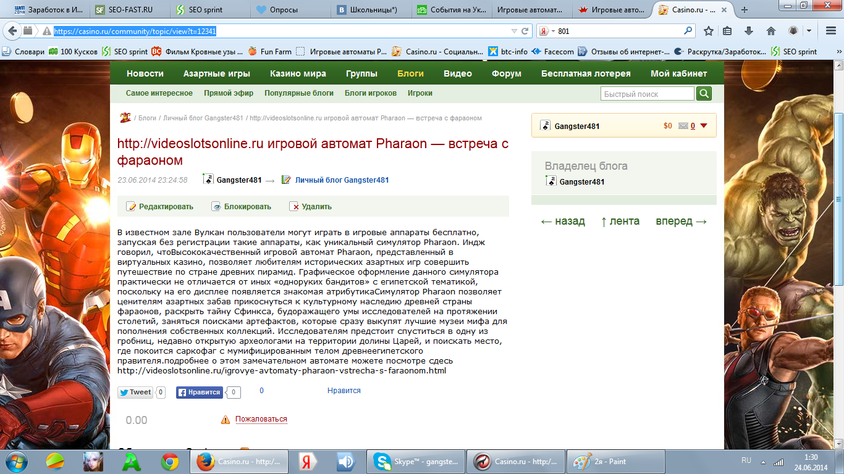Click the Yandex icon in the taskbar
Image resolution: width=844 pixels, height=474 pixels.
pyautogui.click(x=308, y=461)
